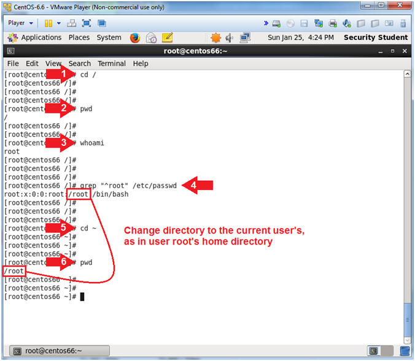The image size is (415, 361).
Task: Open the System menu
Action: click(x=109, y=37)
